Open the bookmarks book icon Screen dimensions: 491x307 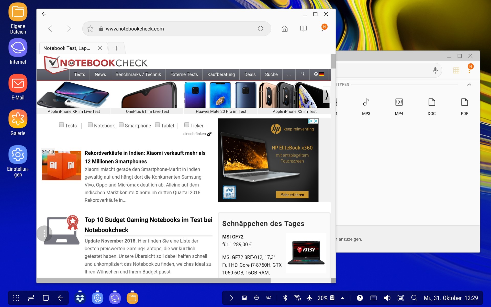coord(303,29)
